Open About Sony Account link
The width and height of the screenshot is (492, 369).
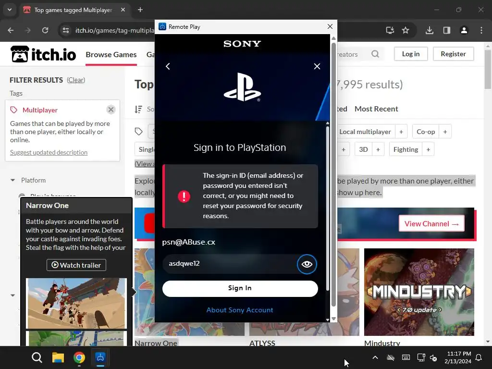pyautogui.click(x=240, y=310)
